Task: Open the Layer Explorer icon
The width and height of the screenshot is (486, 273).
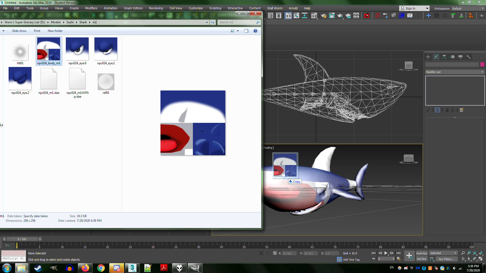Action: [279, 16]
